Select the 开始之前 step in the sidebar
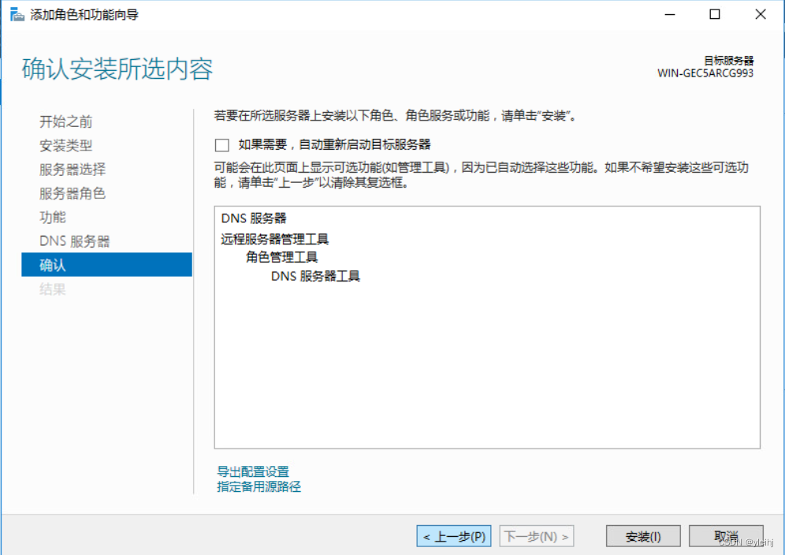Screen dimensions: 785x555 point(66,122)
